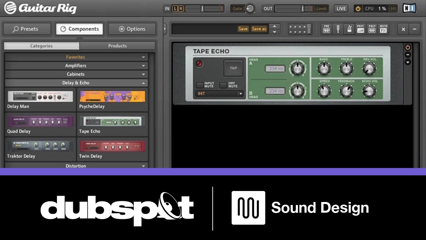
Task: Click the input level slider
Action: point(205,9)
